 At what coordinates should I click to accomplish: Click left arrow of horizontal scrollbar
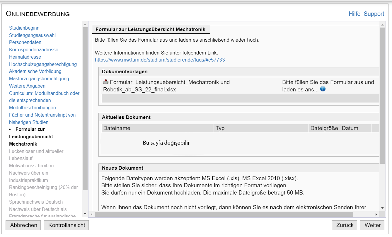[x=91, y=214]
